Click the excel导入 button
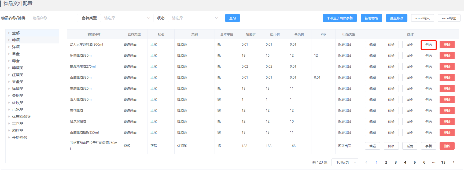 click(422, 18)
